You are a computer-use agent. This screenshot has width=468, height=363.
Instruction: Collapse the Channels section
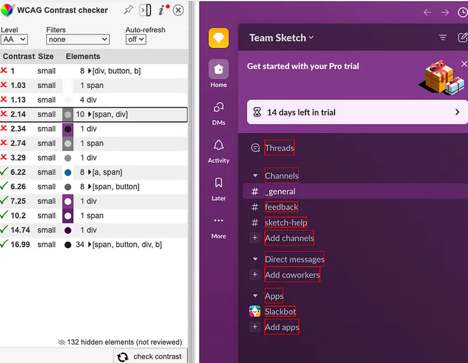(256, 176)
